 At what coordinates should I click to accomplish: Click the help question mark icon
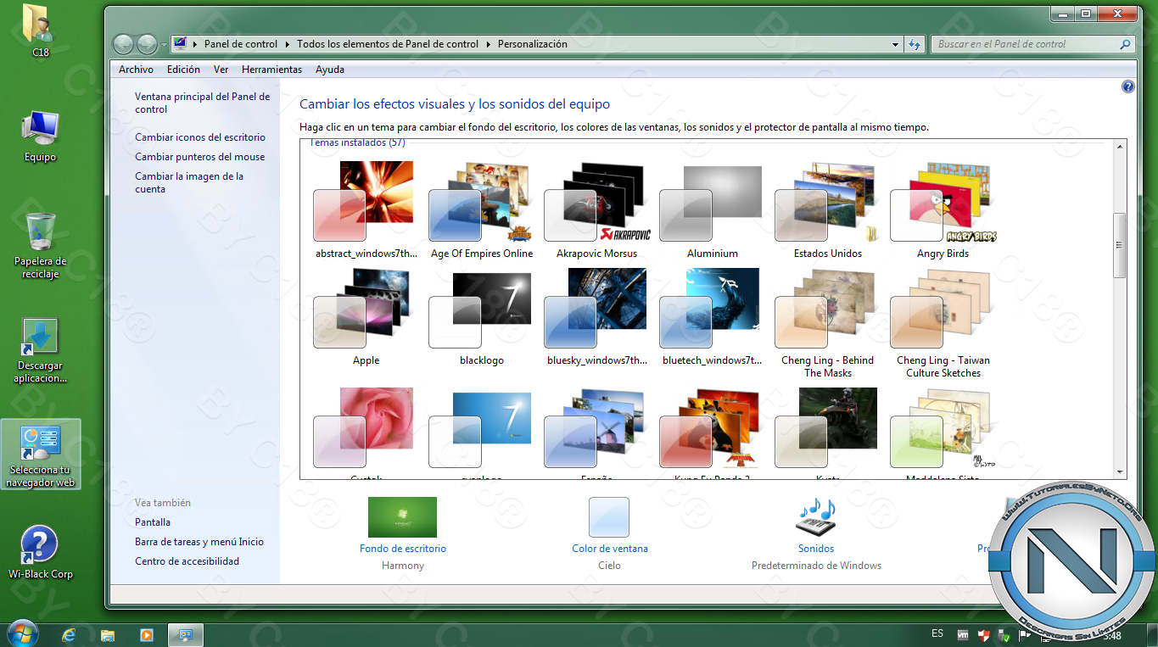[x=1127, y=86]
